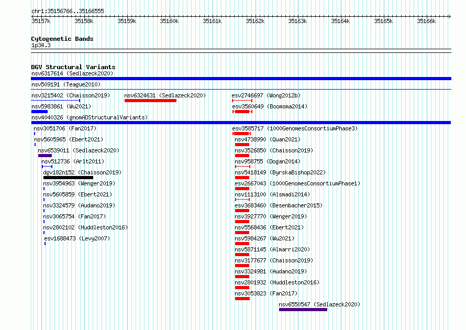This screenshot has width=466, height=330.
Task: Select nsv2802102 (Huddleston2016) label
Action: click(85, 227)
